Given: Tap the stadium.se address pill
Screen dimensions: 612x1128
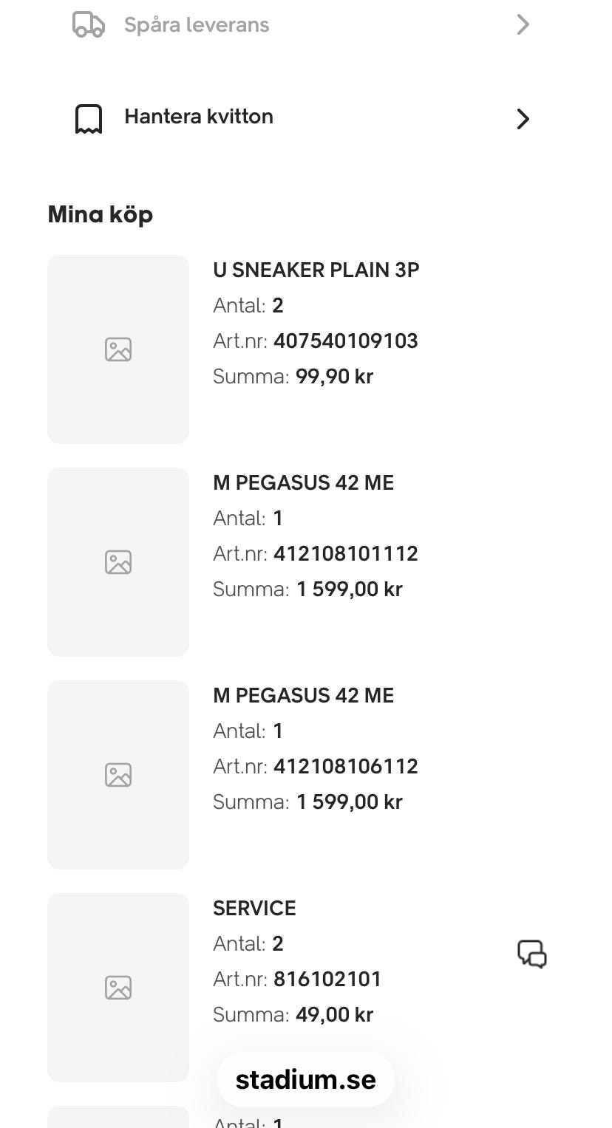Looking at the screenshot, I should pos(306,1079).
